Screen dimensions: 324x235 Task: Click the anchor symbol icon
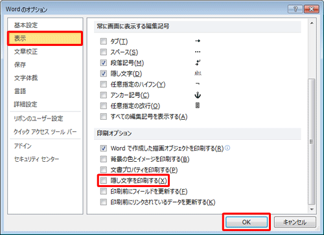pos(198,95)
